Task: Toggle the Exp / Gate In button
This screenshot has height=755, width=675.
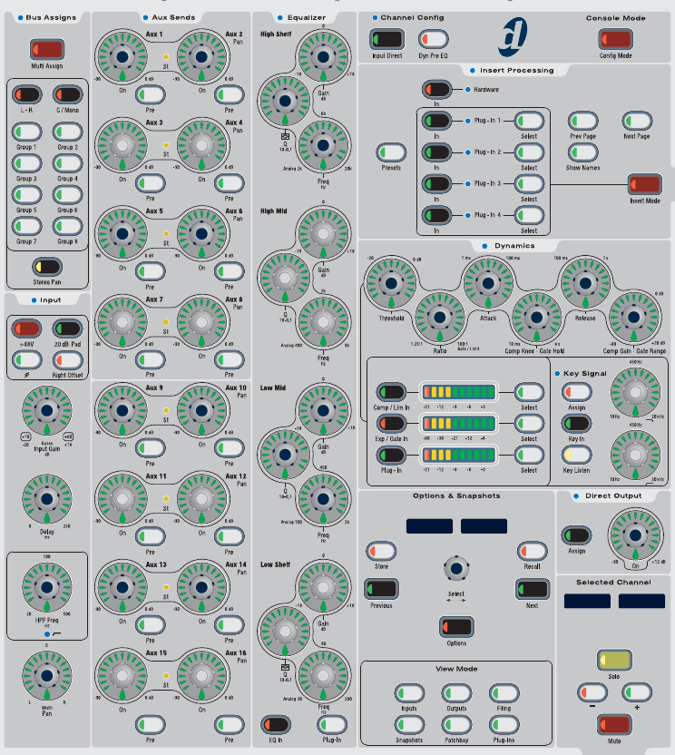Action: click(391, 423)
